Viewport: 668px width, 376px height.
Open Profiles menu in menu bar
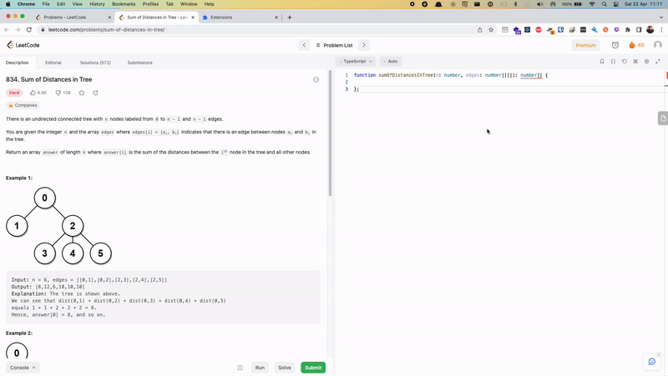150,4
